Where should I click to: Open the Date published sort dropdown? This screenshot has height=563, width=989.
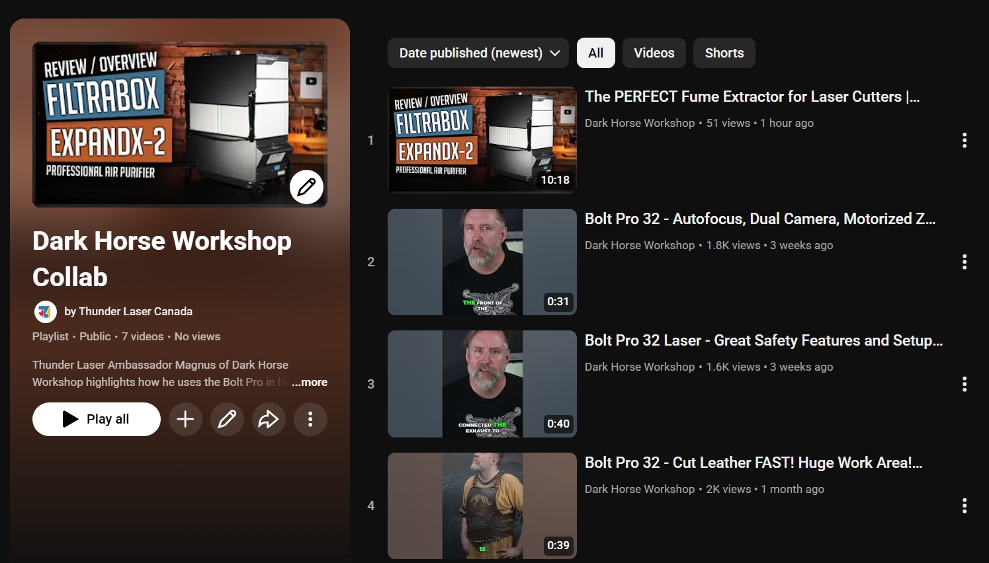tap(477, 52)
